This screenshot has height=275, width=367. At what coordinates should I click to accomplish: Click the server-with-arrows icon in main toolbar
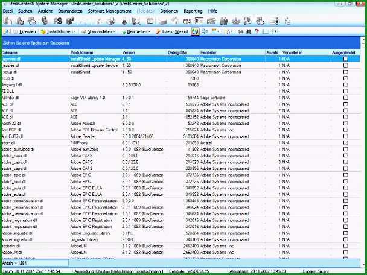[x=31, y=21]
